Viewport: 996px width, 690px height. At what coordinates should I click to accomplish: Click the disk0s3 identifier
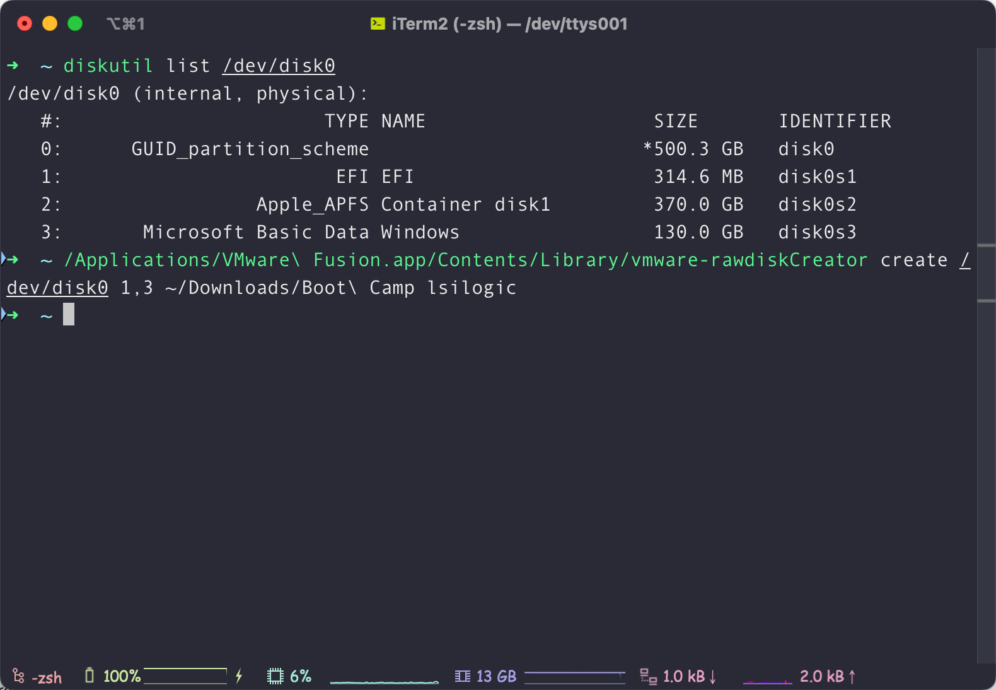818,232
